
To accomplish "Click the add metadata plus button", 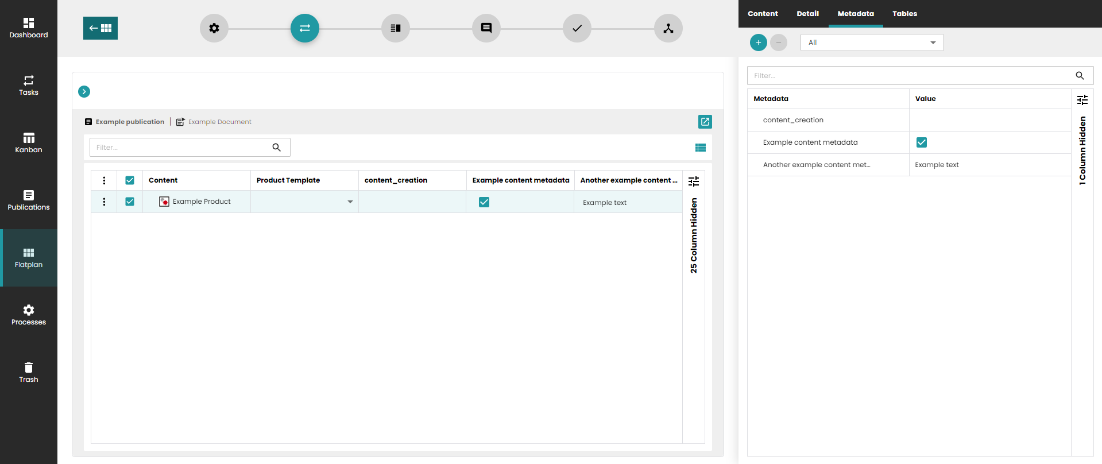I will pyautogui.click(x=758, y=42).
